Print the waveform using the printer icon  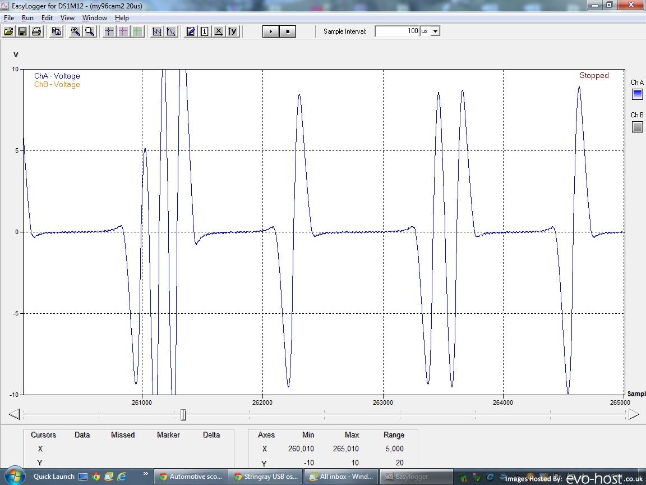(36, 31)
